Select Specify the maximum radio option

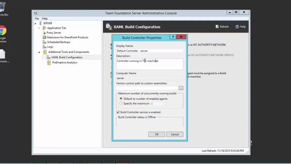(121, 103)
